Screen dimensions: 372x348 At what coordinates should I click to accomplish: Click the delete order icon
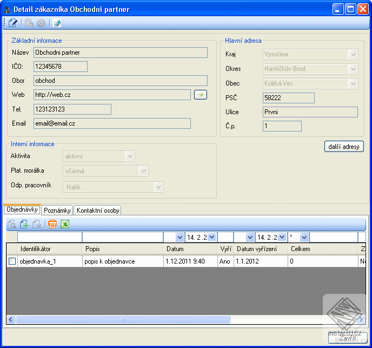37,224
